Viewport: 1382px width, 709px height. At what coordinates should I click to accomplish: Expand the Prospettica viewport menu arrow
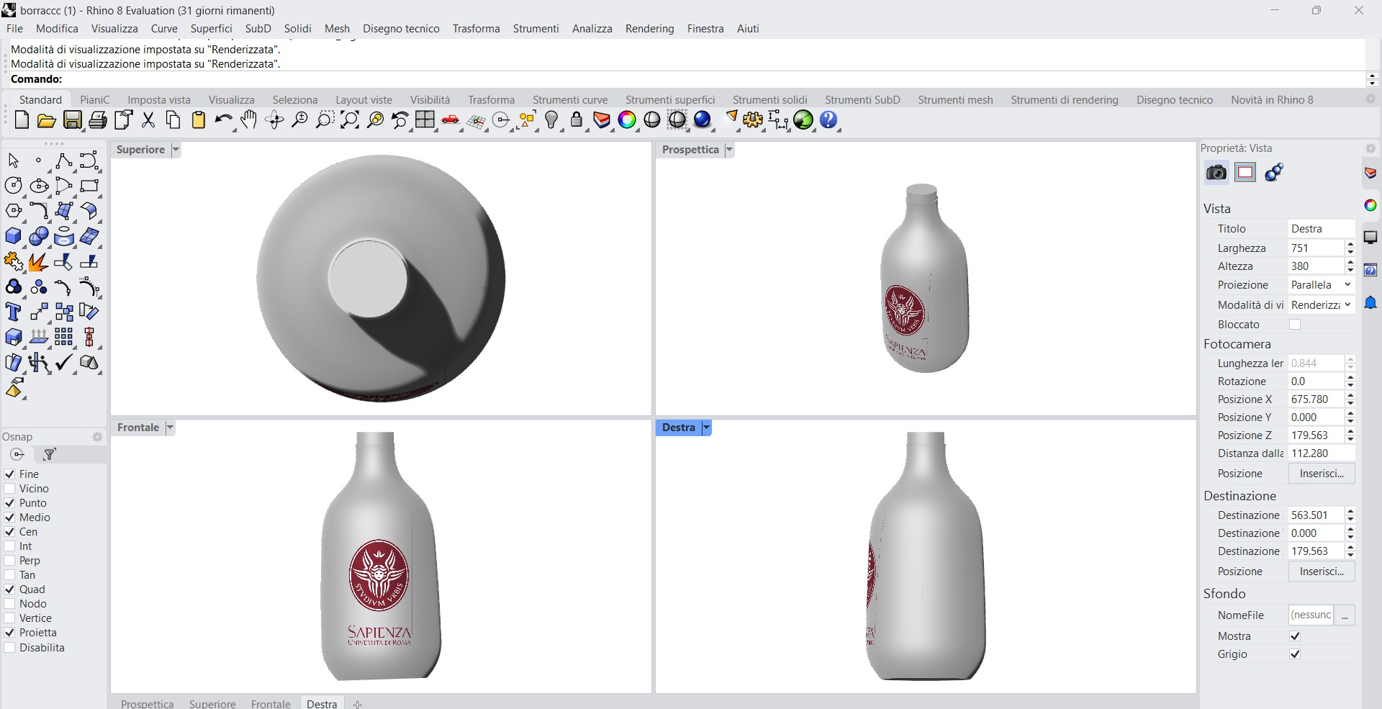[729, 150]
